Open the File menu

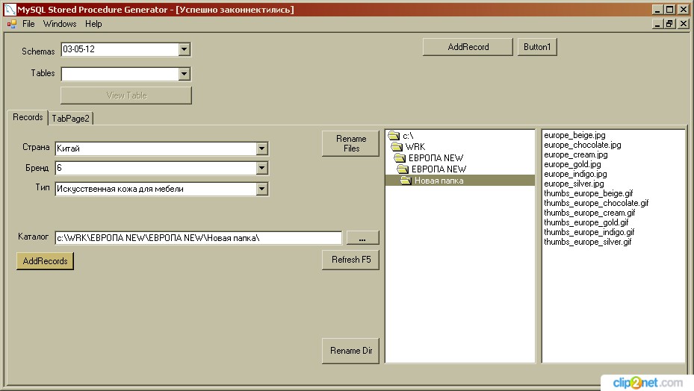28,24
